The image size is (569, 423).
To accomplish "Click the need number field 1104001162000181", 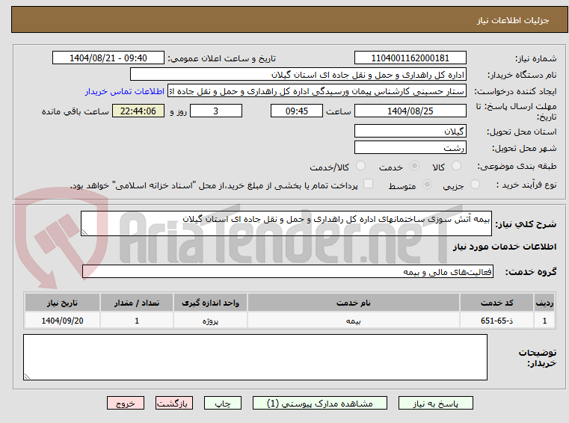I will click(x=410, y=58).
